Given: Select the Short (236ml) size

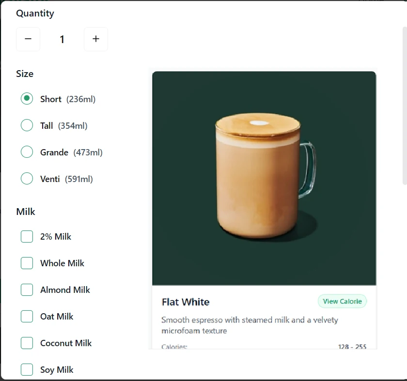Looking at the screenshot, I should [x=27, y=99].
